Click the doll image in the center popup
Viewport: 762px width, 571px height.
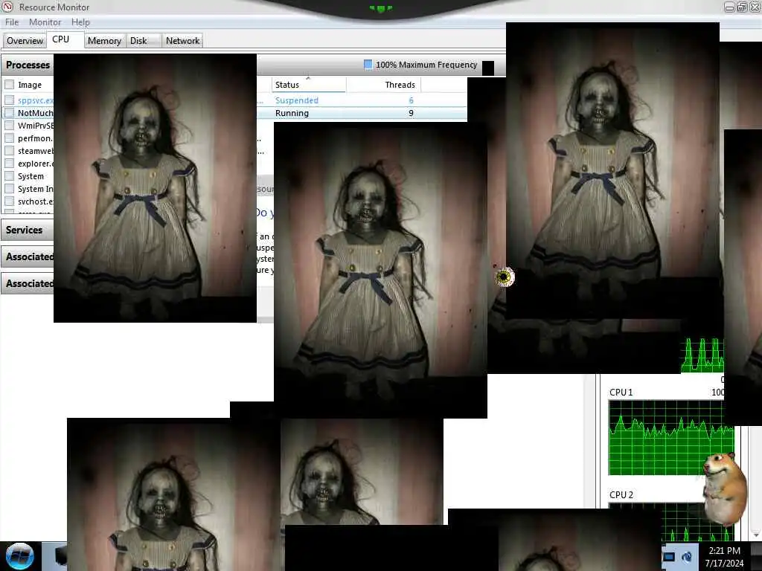tap(380, 269)
